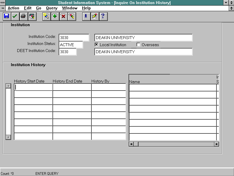
Task: Click the printer icon in toolbar
Action: pyautogui.click(x=23, y=16)
